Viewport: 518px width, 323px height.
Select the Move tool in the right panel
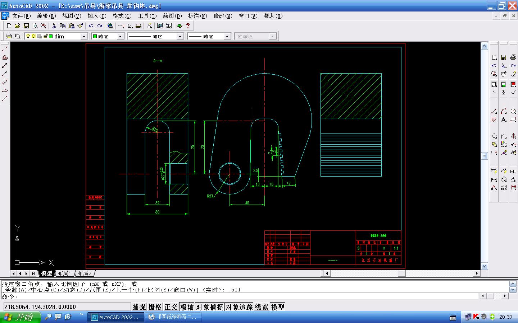coord(494,136)
